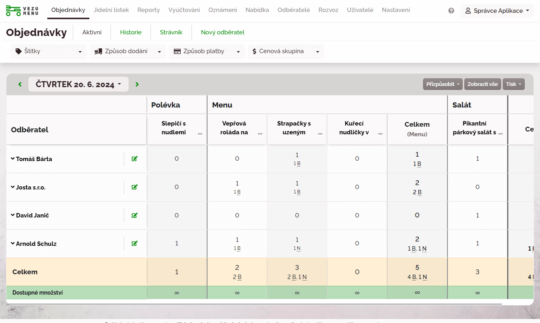540x323 pixels.
Task: Go to previous day with left arrow
Action: click(x=20, y=84)
